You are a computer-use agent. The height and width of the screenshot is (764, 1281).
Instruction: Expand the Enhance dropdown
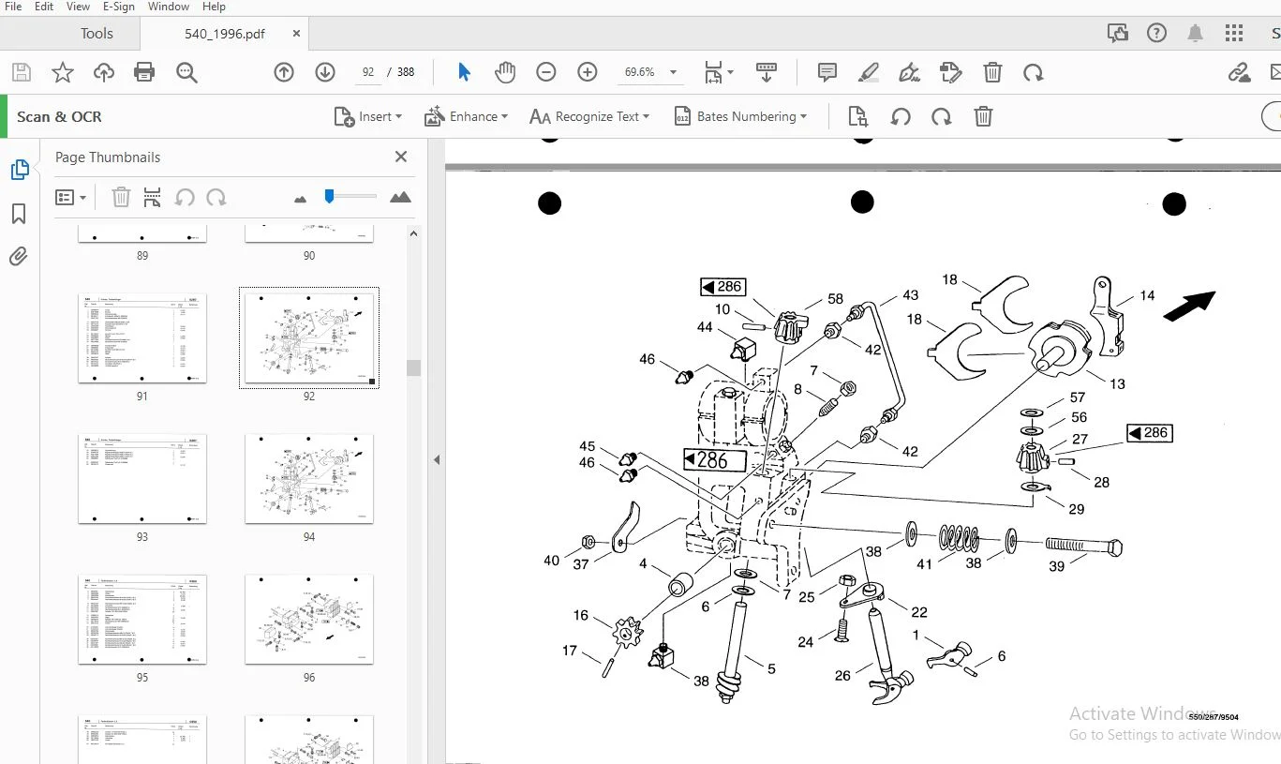467,116
